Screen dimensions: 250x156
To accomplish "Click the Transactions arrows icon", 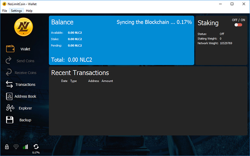I will point(9,85).
